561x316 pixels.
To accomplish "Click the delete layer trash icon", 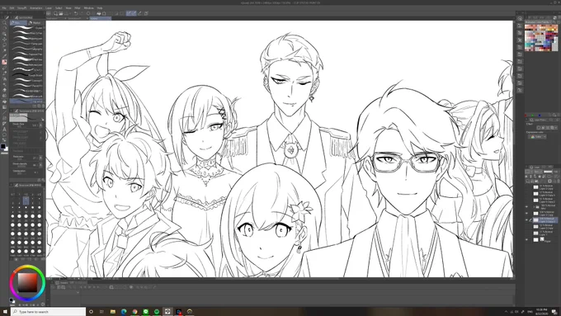I will click(x=559, y=181).
